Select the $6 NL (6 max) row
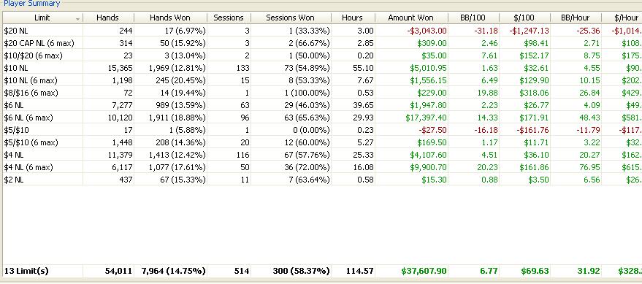642x284 pixels. tap(322, 118)
